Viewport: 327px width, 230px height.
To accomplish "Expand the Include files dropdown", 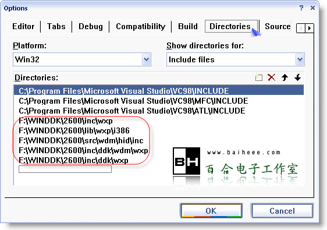I will pyautogui.click(x=300, y=59).
